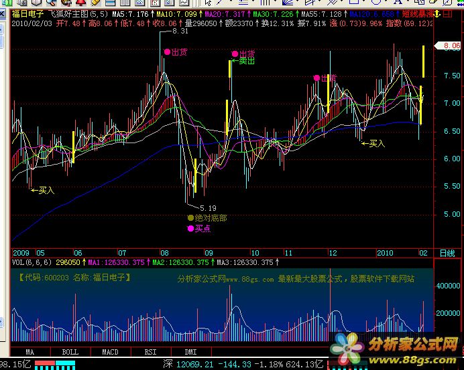The width and height of the screenshot is (464, 370).
Task: Click the yellow 买入 arrow at lower left
Action: (x=42, y=190)
